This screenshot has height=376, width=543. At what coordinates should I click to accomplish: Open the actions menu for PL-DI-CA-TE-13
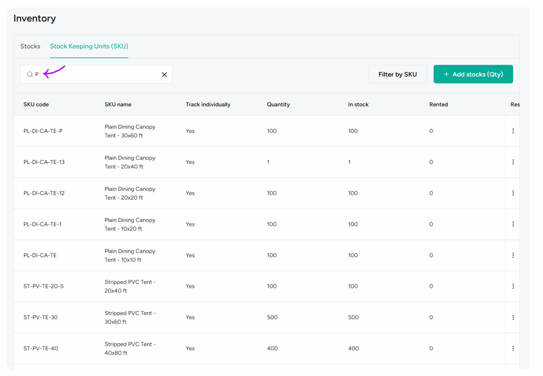point(513,162)
